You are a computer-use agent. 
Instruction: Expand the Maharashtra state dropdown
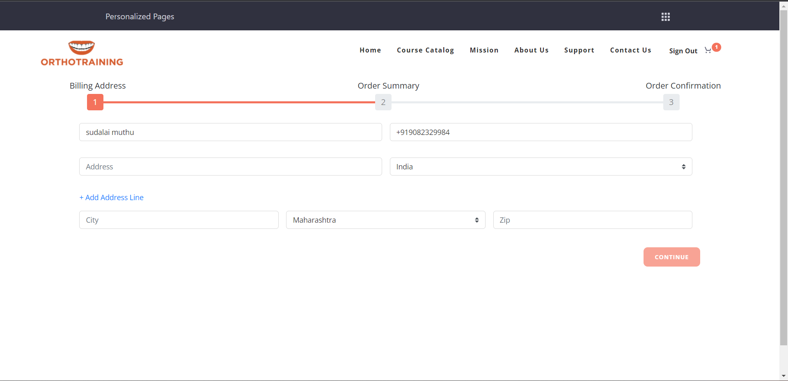[385, 220]
